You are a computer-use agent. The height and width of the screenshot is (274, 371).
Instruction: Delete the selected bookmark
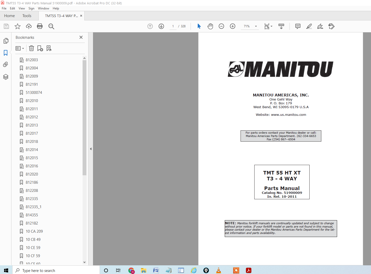pos(31,48)
